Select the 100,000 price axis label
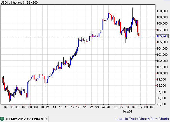Screen dimensions: 170x122 click(162, 73)
